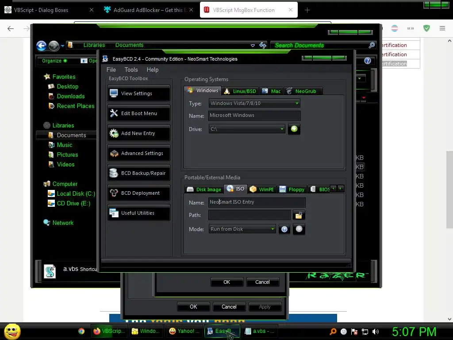The height and width of the screenshot is (340, 453).
Task: Switch to the Windows operating system tab
Action: [203, 90]
